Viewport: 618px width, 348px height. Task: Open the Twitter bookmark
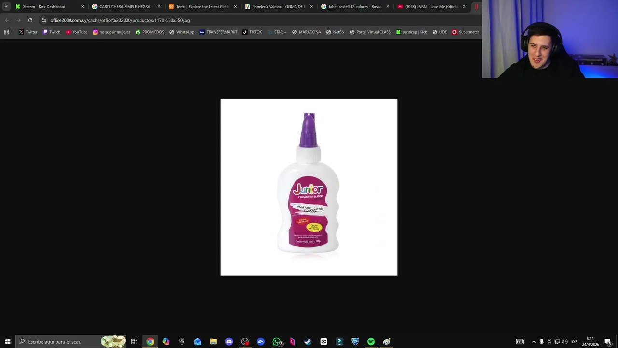[x=28, y=32]
